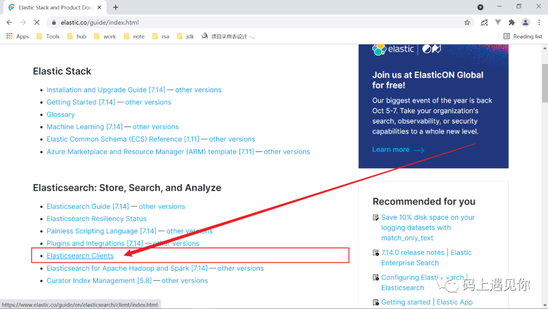
Task: Open Elasticsearch Guide [7.14] link
Action: (88, 206)
